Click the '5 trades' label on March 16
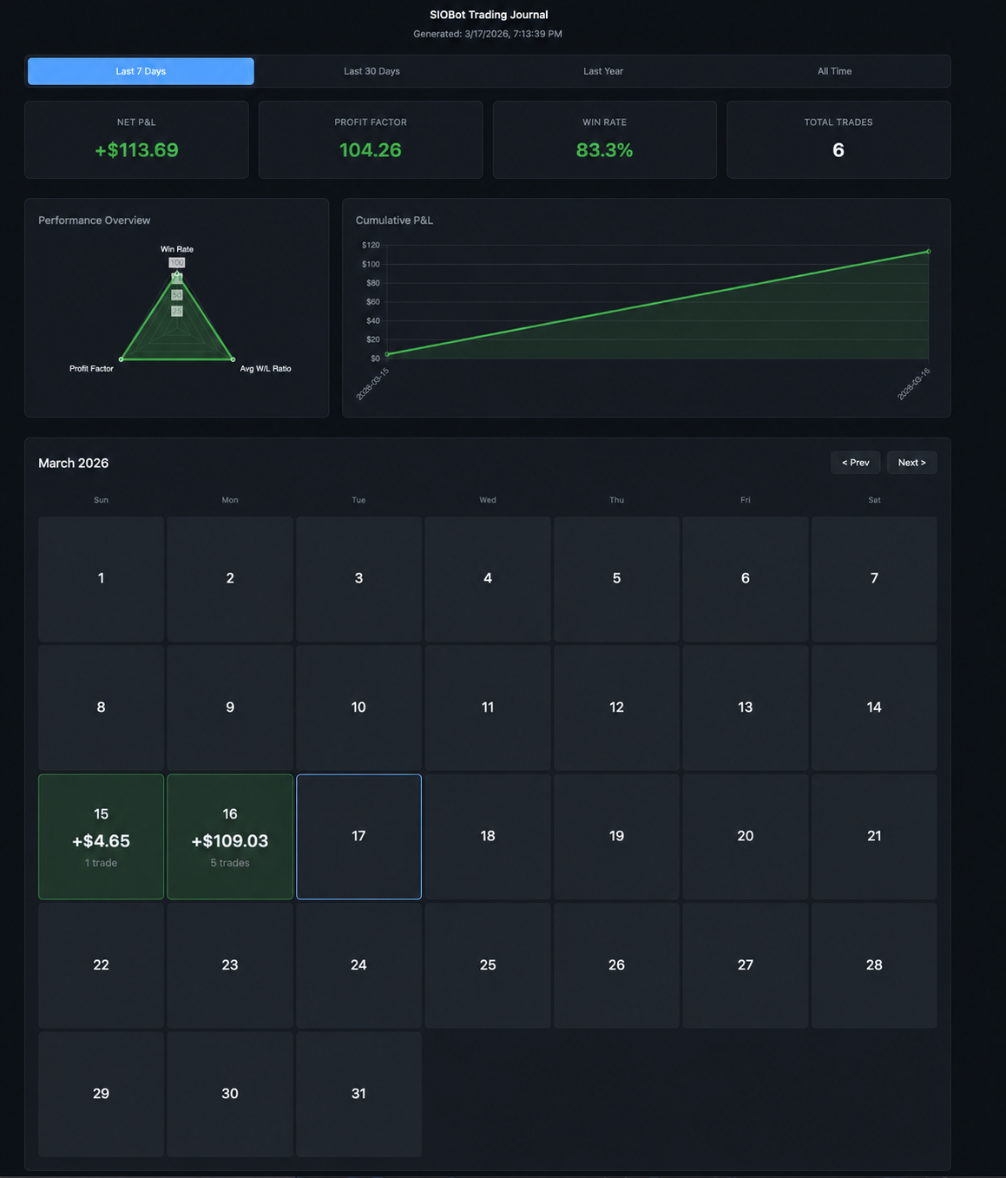The height and width of the screenshot is (1178, 1006). (x=230, y=863)
